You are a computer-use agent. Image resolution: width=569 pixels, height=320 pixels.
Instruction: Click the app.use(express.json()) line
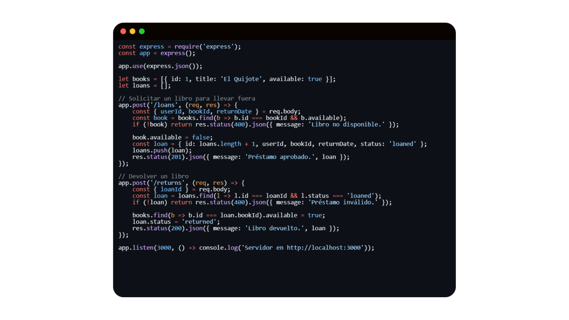160,66
